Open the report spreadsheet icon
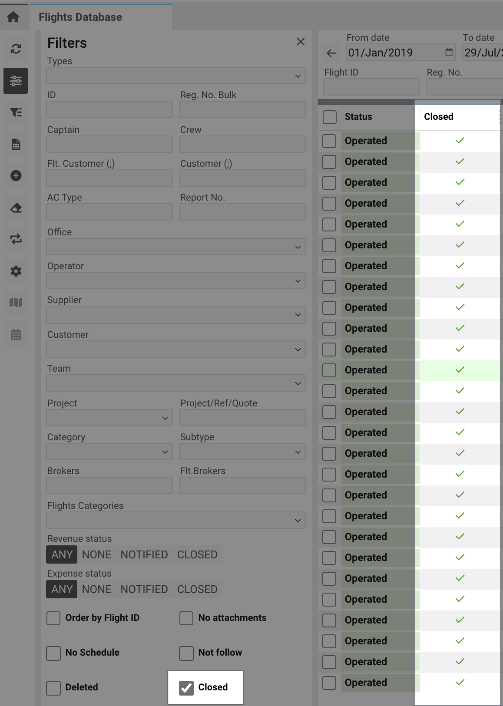Image resolution: width=503 pixels, height=706 pixels. pos(16,144)
